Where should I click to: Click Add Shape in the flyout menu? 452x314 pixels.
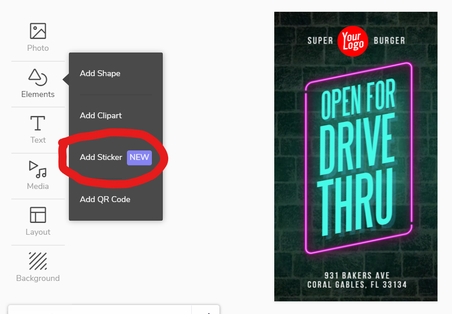100,73
